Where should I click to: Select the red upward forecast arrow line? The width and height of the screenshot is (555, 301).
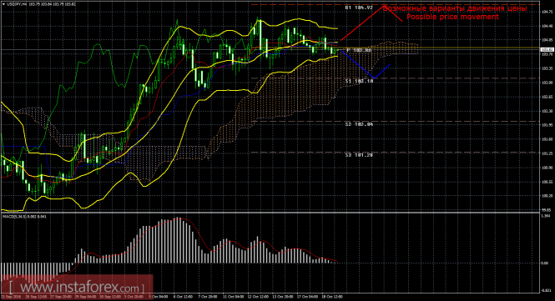click(x=362, y=23)
